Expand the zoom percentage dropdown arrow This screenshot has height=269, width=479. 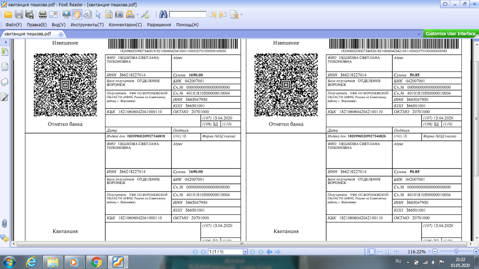click(x=429, y=252)
